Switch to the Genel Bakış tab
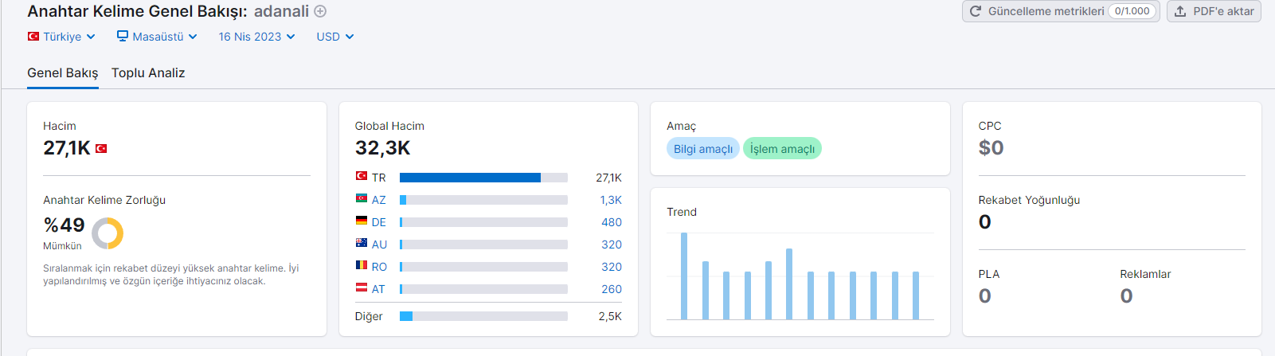The height and width of the screenshot is (356, 1275). (x=63, y=72)
